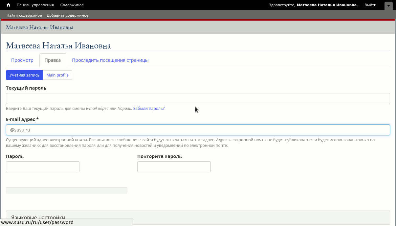Image resolution: width=396 pixels, height=226 pixels.
Task: Open the Содержимое menu
Action: coord(72,5)
